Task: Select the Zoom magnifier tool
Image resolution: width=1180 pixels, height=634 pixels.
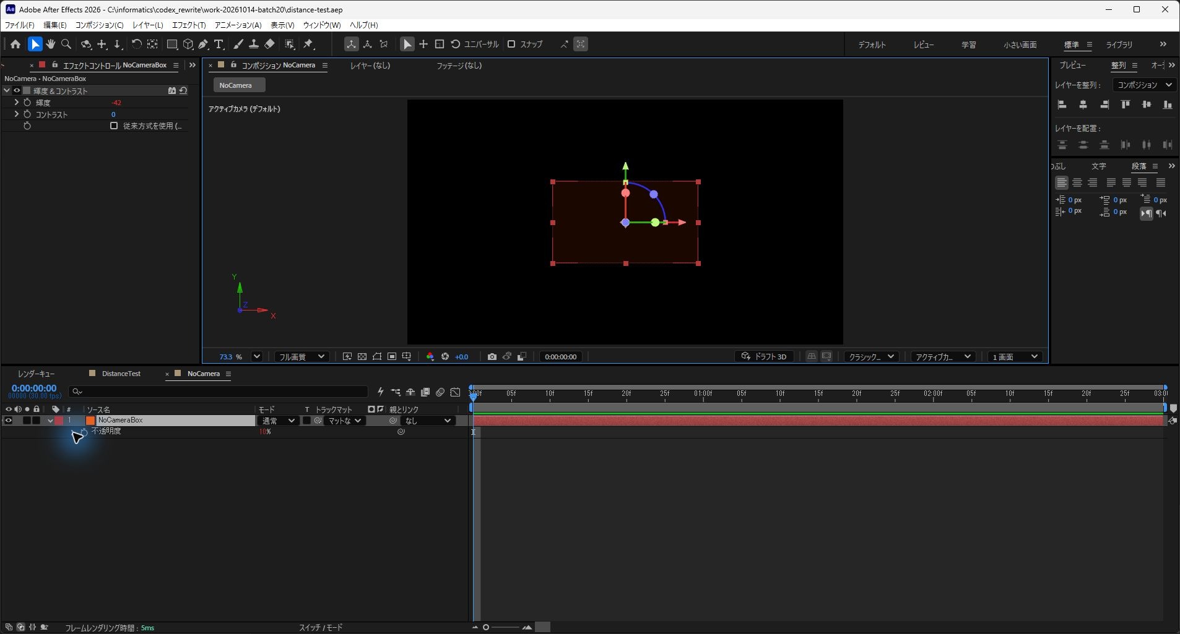Action: pyautogui.click(x=66, y=44)
